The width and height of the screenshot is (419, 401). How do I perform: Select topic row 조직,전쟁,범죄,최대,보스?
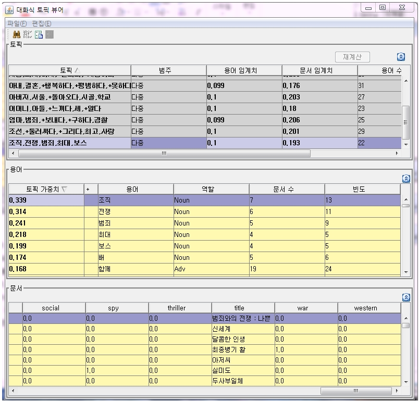click(x=205, y=143)
